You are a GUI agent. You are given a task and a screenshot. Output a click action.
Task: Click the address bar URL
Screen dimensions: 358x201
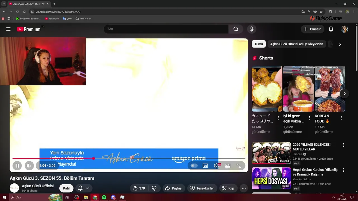[58, 12]
